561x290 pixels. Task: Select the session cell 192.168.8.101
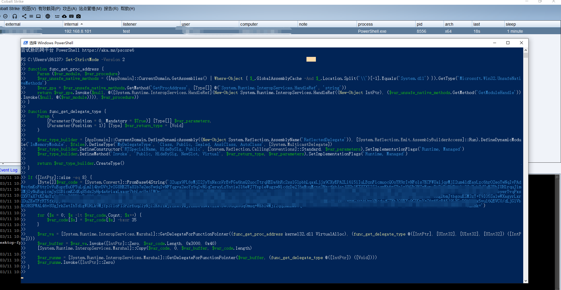(78, 31)
